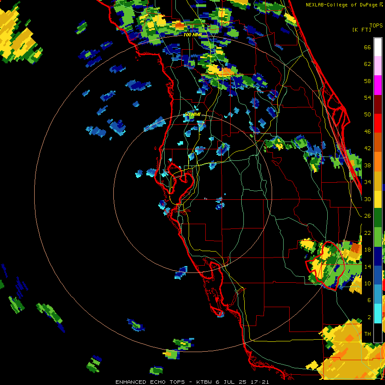Click the 10 legend value
The height and width of the screenshot is (385, 385).
(367, 283)
